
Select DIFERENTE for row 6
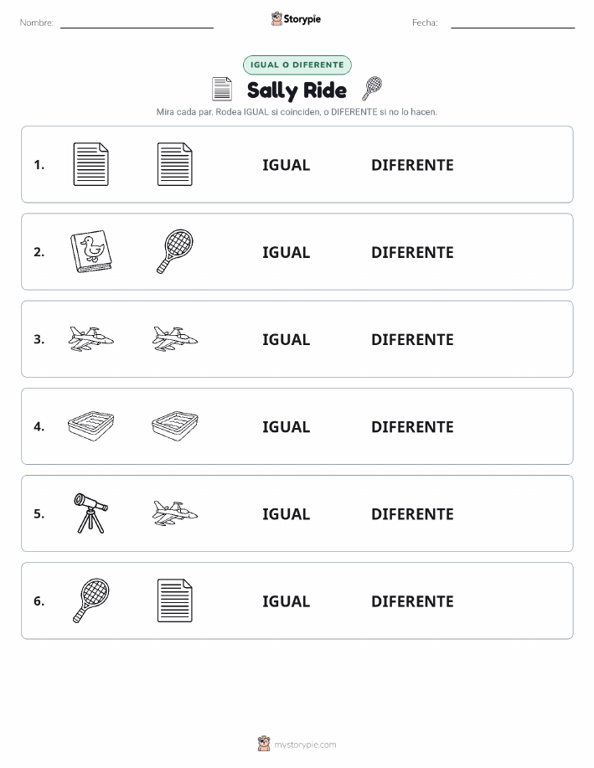(412, 601)
